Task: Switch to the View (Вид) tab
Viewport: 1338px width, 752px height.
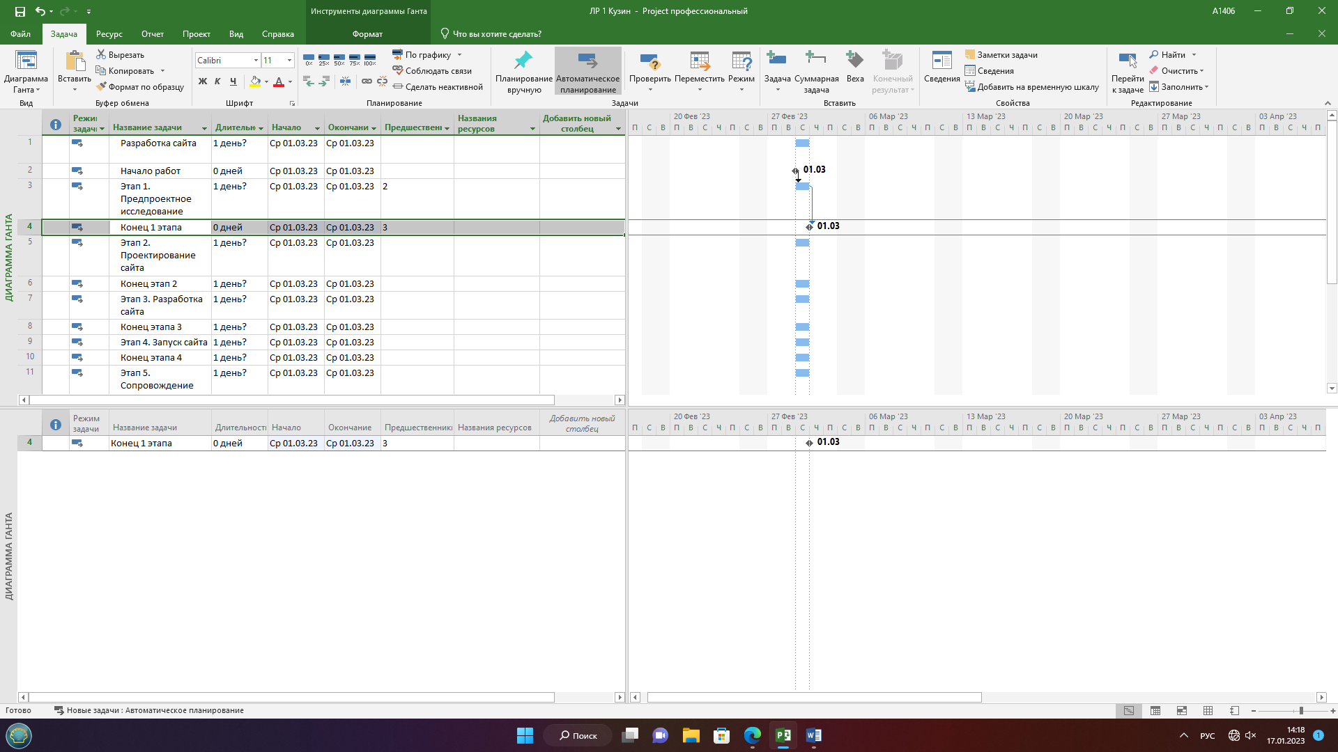Action: [236, 33]
